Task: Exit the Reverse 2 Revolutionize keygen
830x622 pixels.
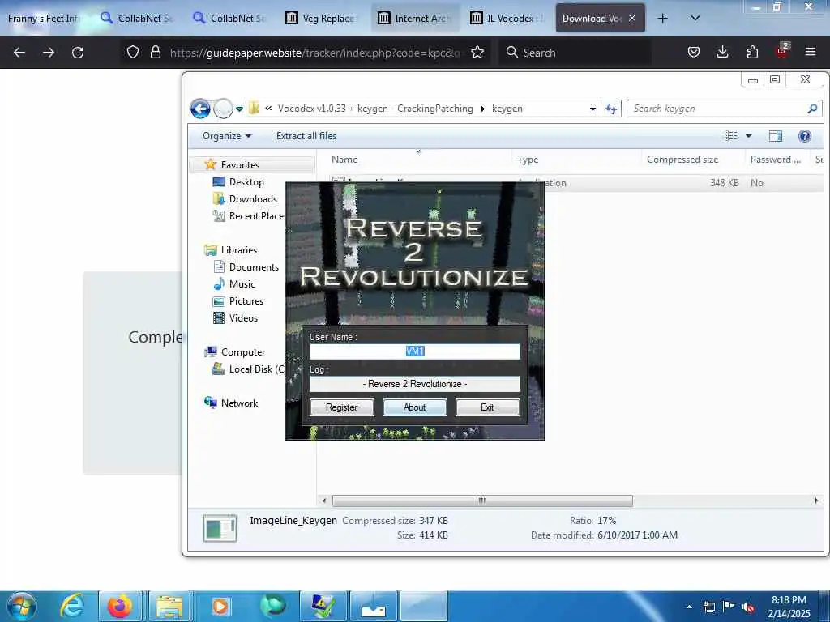Action: (x=487, y=407)
